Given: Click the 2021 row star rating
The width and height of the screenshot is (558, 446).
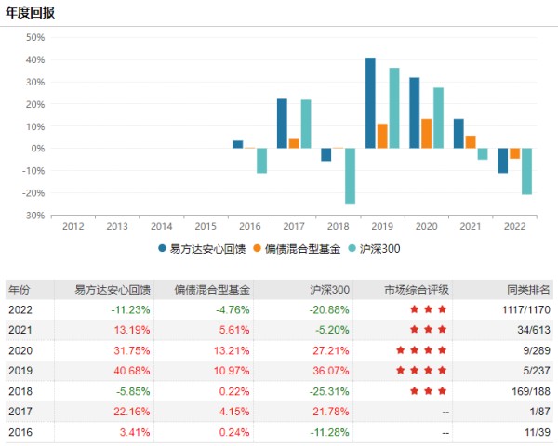Looking at the screenshot, I should tap(428, 330).
